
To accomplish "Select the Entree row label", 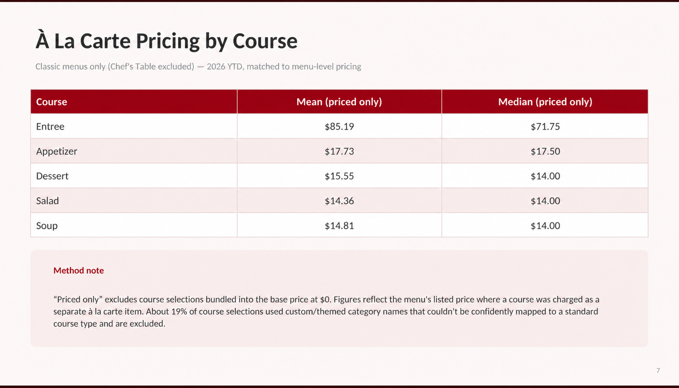I will pyautogui.click(x=50, y=126).
